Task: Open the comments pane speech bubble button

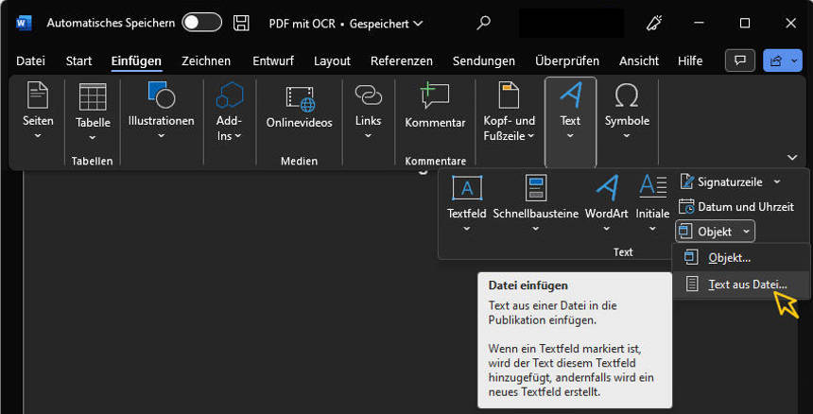Action: click(x=739, y=61)
